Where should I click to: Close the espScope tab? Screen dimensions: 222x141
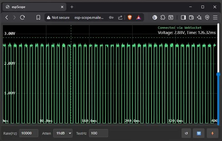point(62,7)
